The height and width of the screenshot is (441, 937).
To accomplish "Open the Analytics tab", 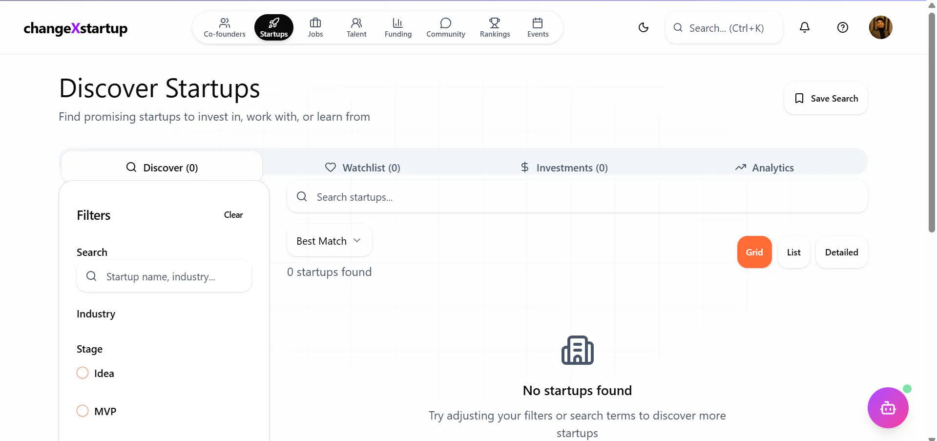I will click(x=765, y=168).
